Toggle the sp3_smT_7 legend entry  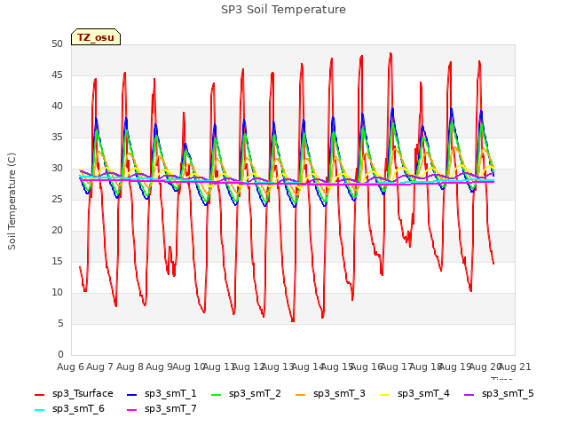tap(162, 409)
